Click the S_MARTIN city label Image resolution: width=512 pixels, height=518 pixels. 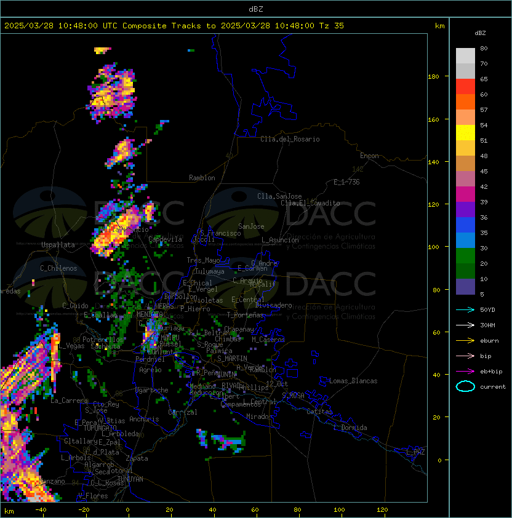coord(232,359)
